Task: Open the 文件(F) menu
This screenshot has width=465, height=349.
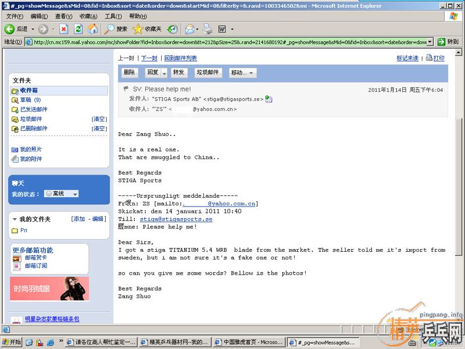Action: coord(15,16)
